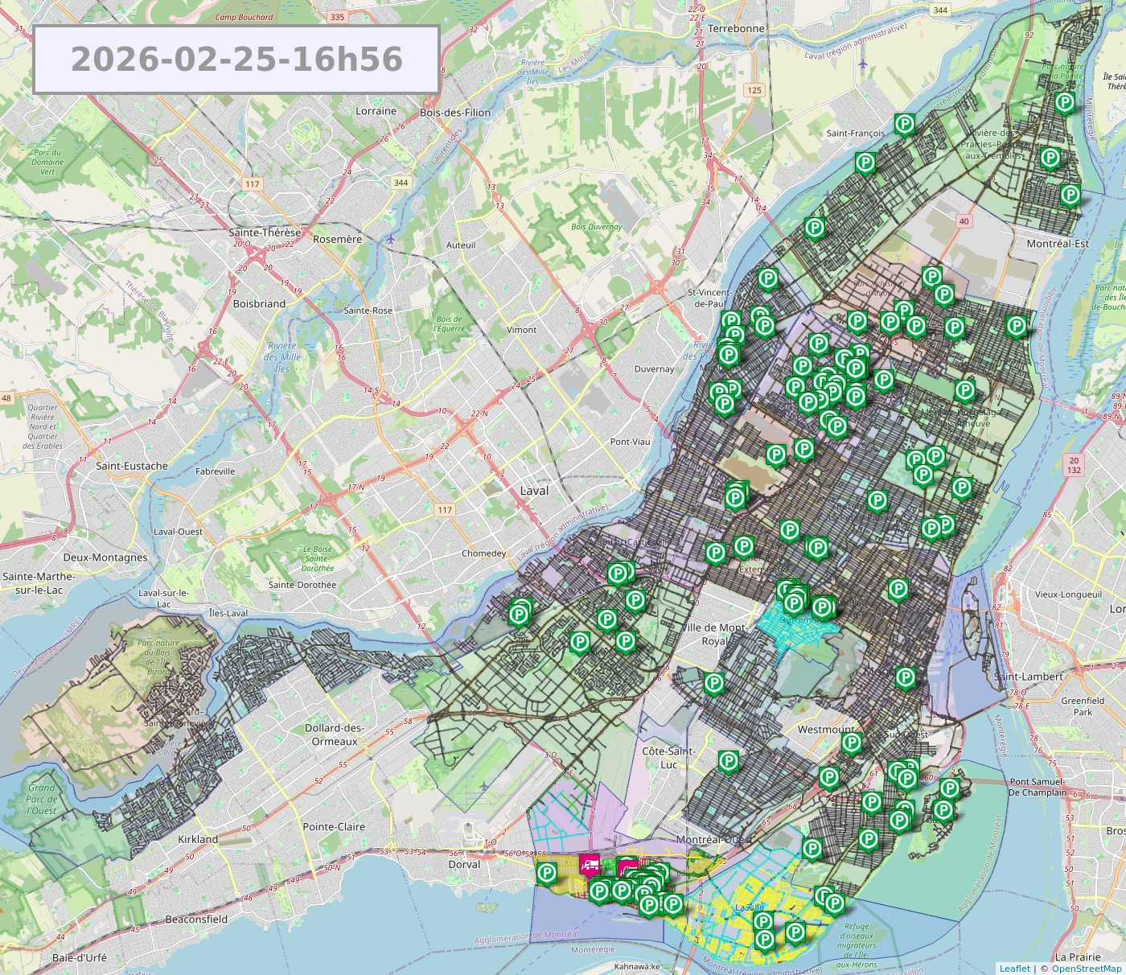Click the leftmost pink tow truck marker

click(x=590, y=865)
